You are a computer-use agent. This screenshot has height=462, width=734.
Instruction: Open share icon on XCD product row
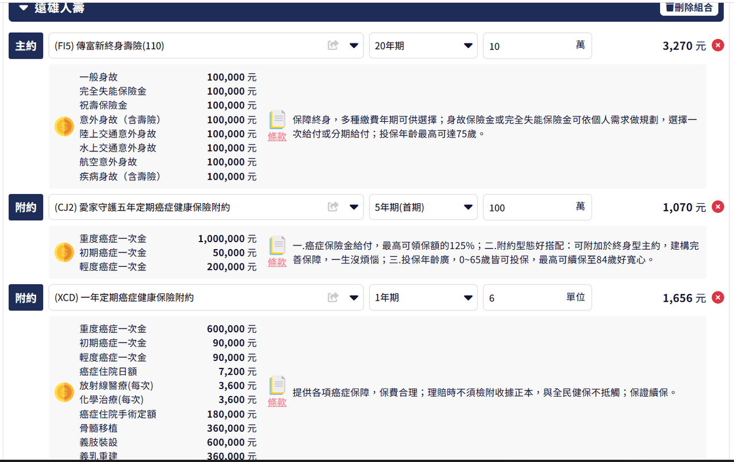pos(333,297)
